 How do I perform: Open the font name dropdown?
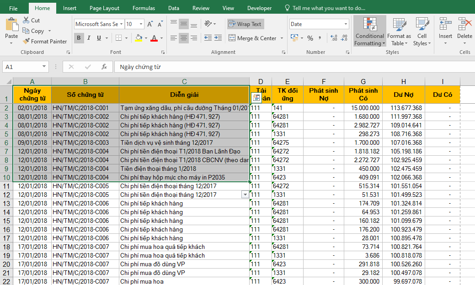122,24
